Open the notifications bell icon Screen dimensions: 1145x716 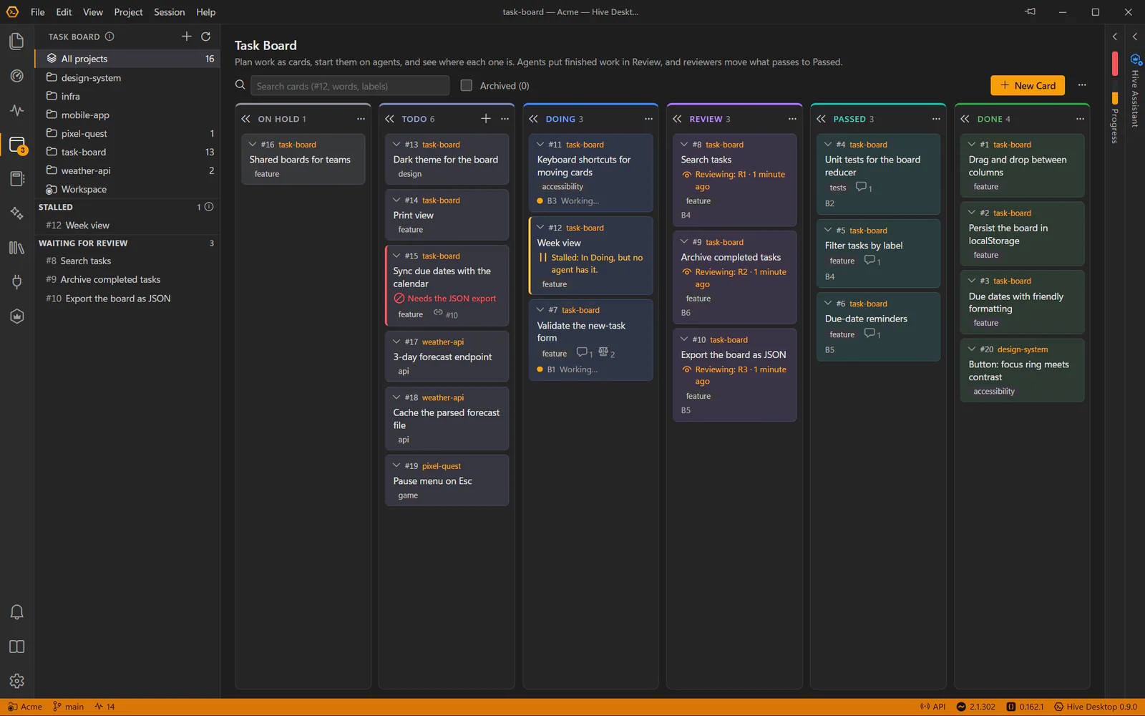(x=16, y=612)
